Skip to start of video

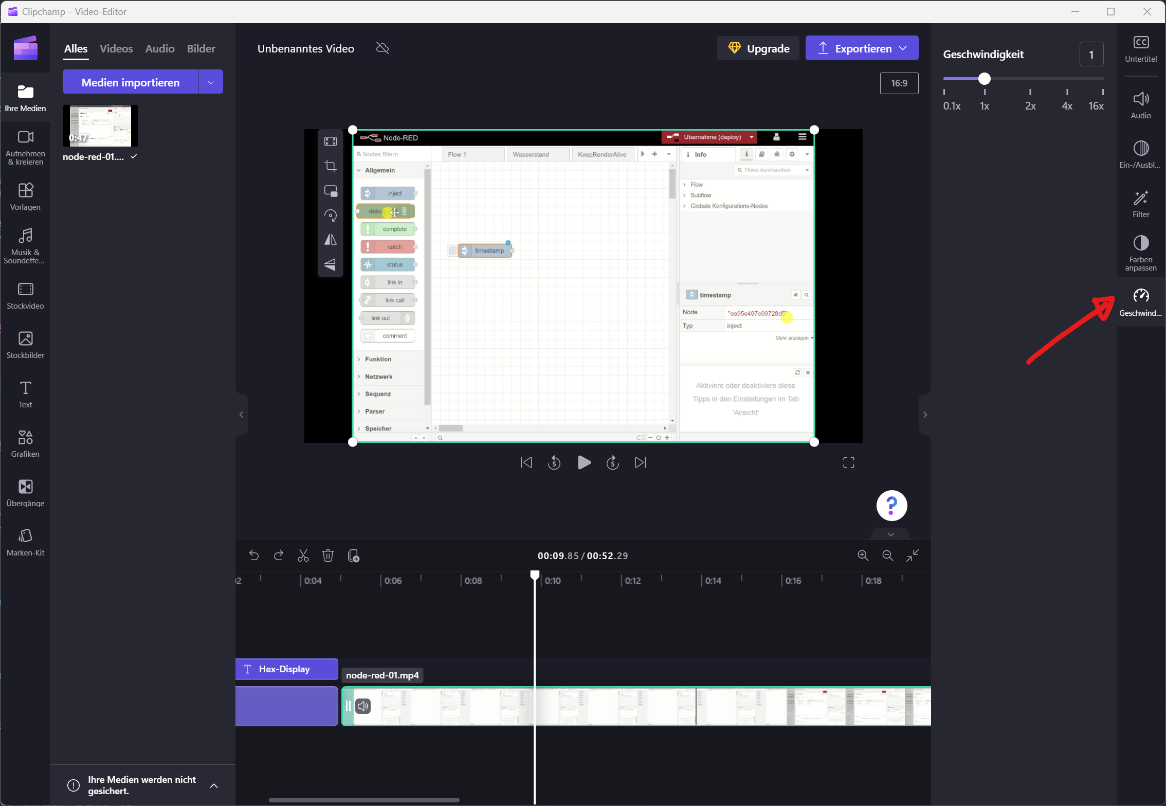point(526,462)
